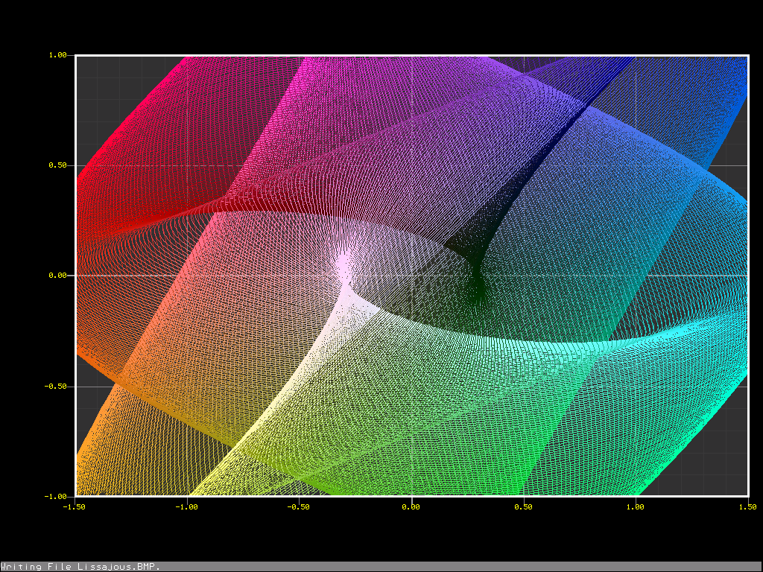Image resolution: width=763 pixels, height=572 pixels.
Task: Click the vertical axis tick label 1.00
Action: (x=57, y=55)
